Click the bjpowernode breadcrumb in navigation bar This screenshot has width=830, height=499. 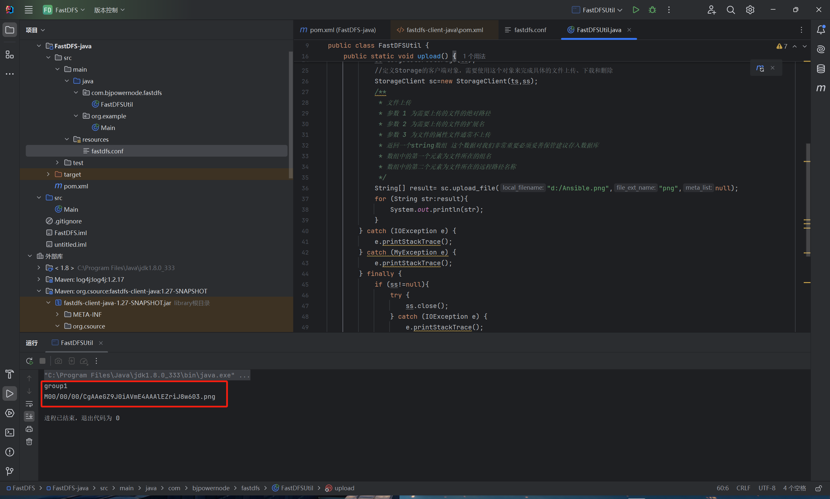(211, 488)
